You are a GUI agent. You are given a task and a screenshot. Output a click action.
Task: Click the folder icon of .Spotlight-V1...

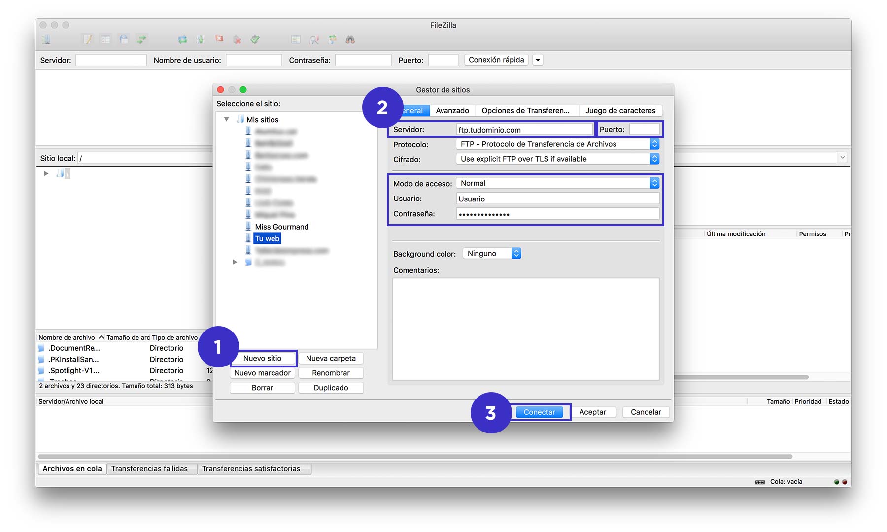tap(41, 371)
